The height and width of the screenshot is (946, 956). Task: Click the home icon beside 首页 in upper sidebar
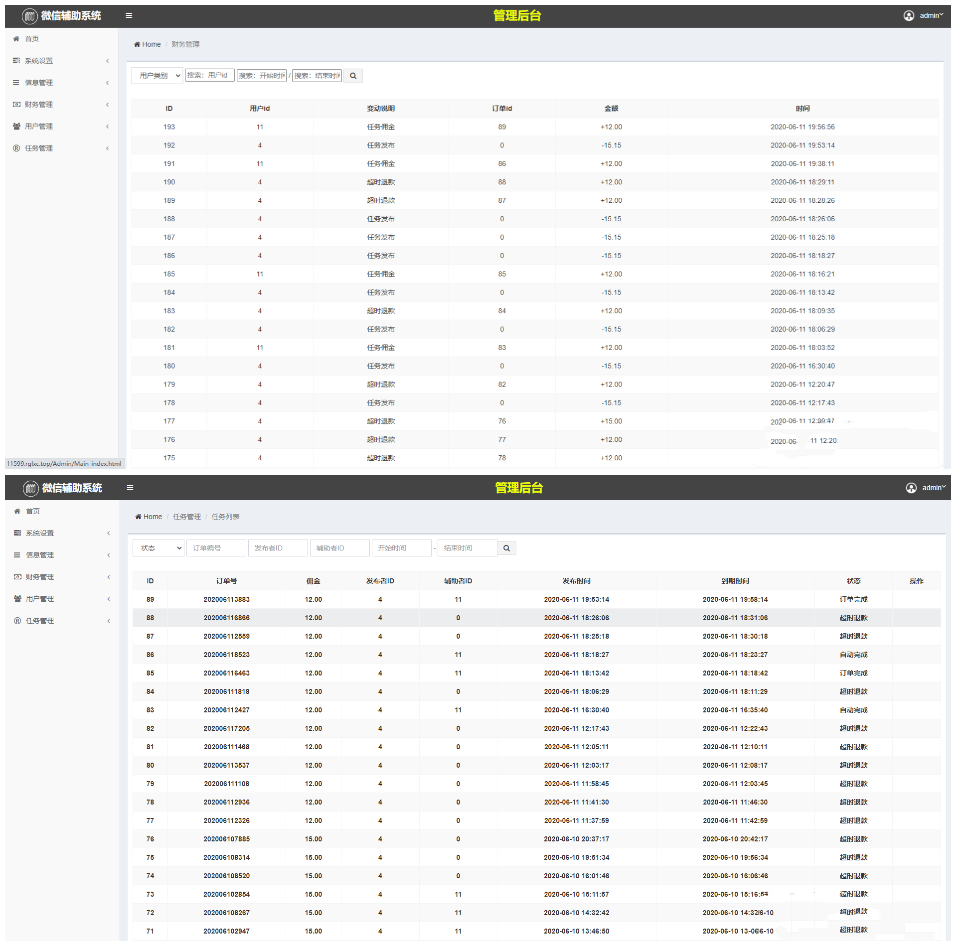[16, 39]
